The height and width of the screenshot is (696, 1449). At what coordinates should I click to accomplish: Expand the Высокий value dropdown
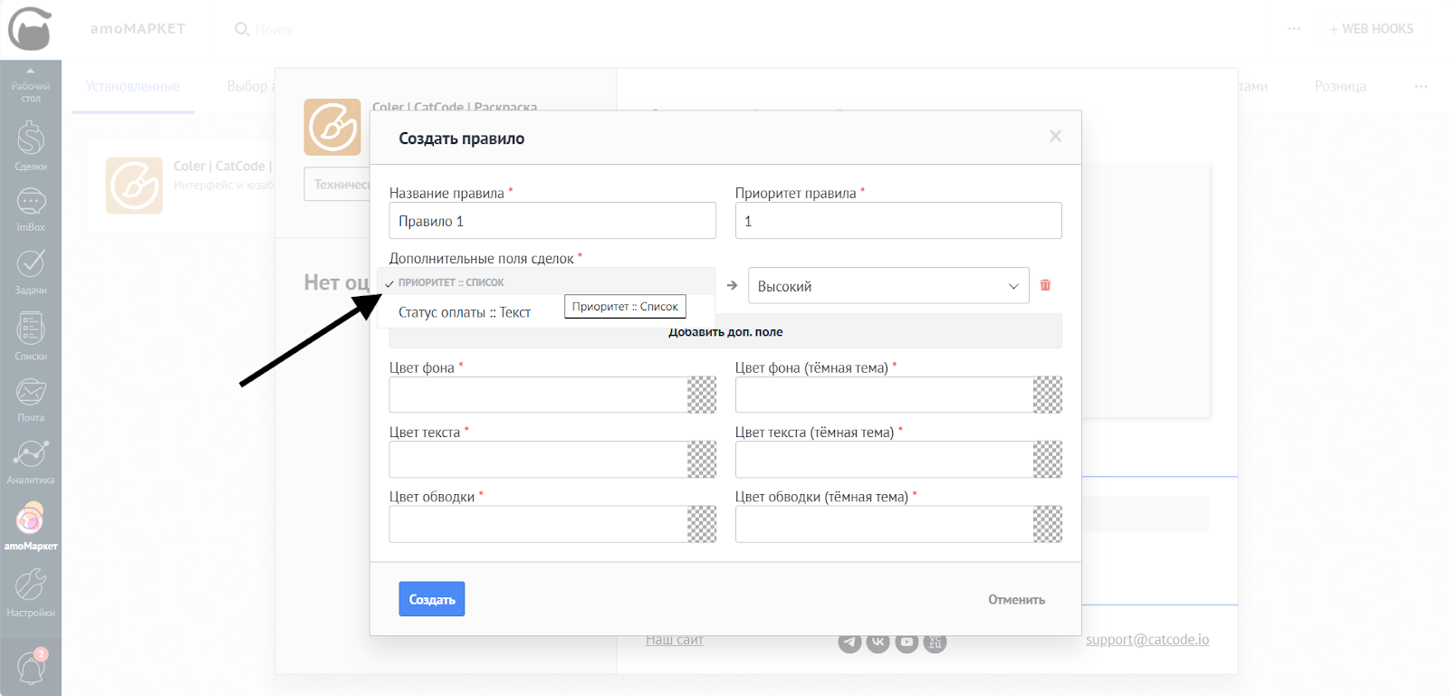(x=888, y=286)
